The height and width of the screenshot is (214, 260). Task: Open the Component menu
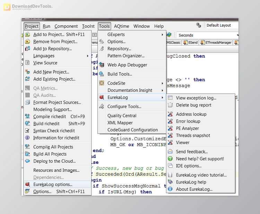point(66,26)
